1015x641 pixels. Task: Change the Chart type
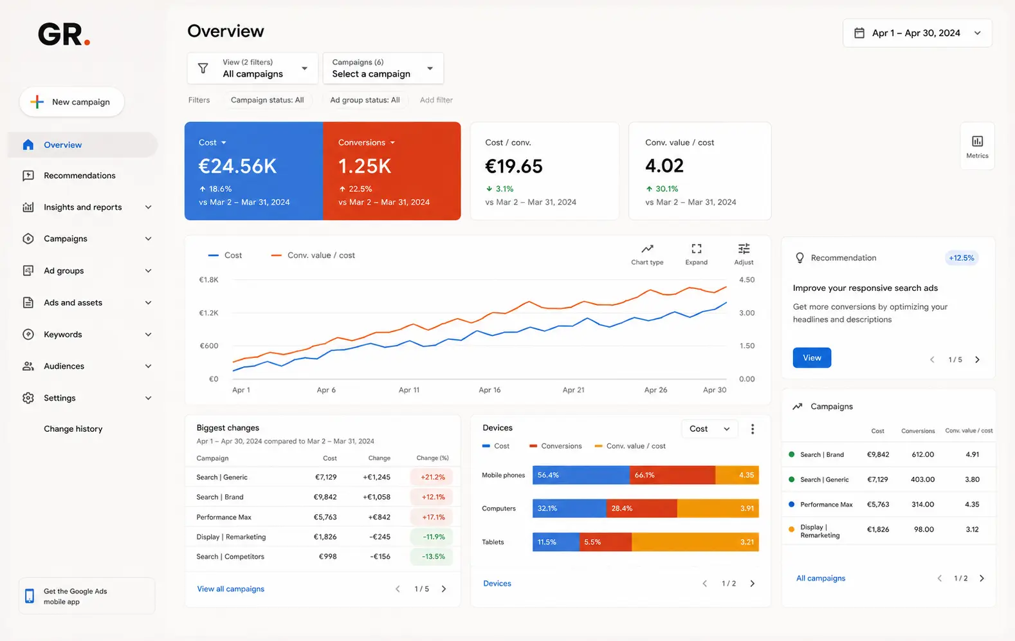click(x=647, y=254)
